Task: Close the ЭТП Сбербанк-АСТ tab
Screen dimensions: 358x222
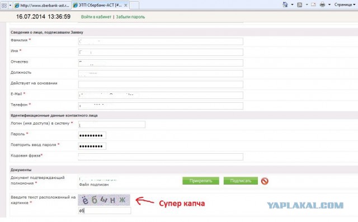Action: (x=125, y=5)
